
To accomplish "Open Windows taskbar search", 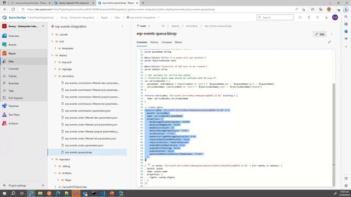I will click(13, 193).
